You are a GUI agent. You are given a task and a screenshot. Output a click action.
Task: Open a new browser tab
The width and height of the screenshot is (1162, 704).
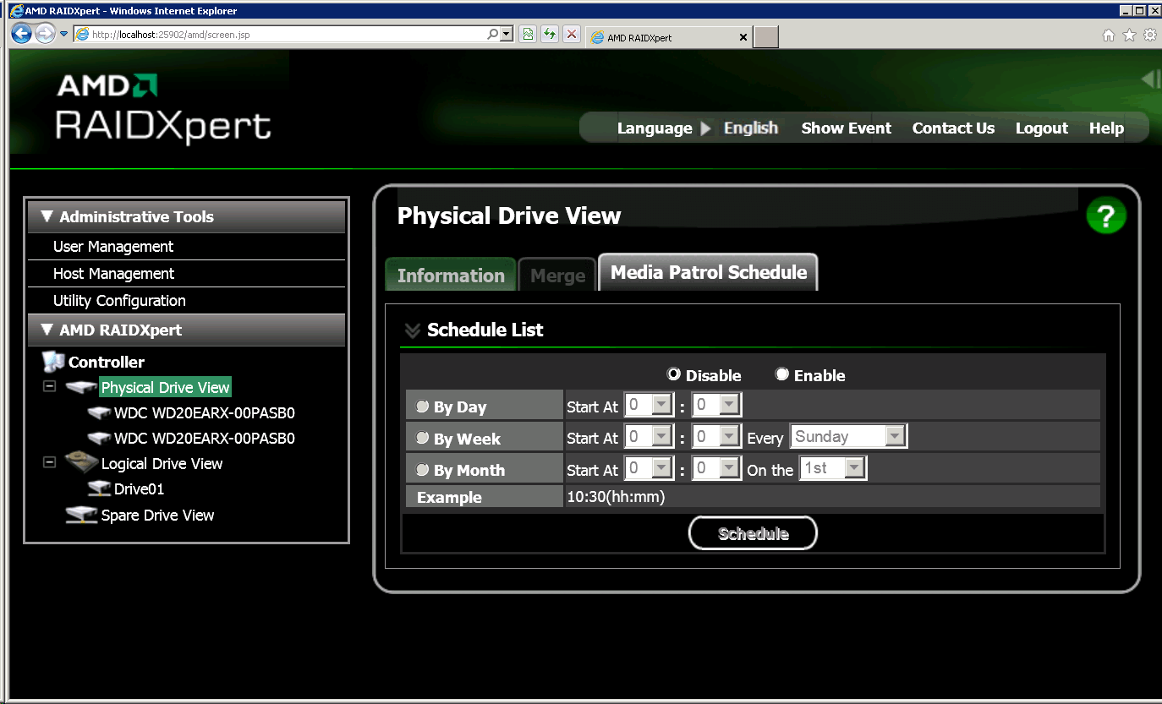(x=765, y=37)
